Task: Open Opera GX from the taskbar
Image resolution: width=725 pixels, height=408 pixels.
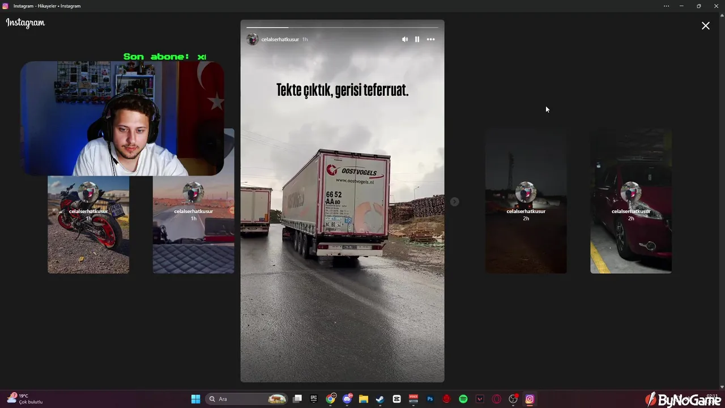Action: point(496,399)
